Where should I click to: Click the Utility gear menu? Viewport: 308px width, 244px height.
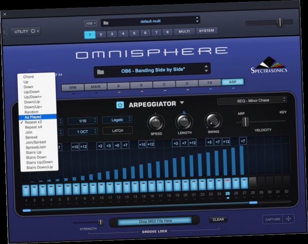click(x=26, y=31)
